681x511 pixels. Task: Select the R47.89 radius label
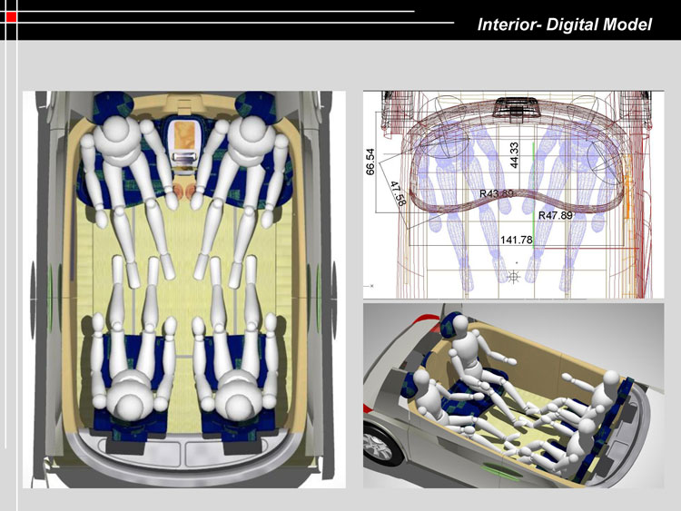tap(555, 216)
